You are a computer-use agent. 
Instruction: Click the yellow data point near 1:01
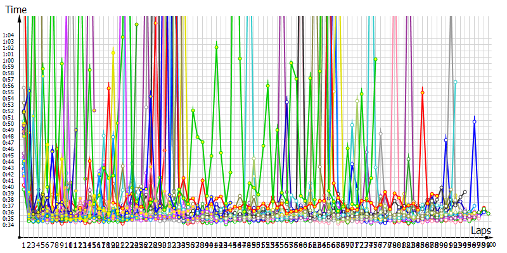(113, 52)
